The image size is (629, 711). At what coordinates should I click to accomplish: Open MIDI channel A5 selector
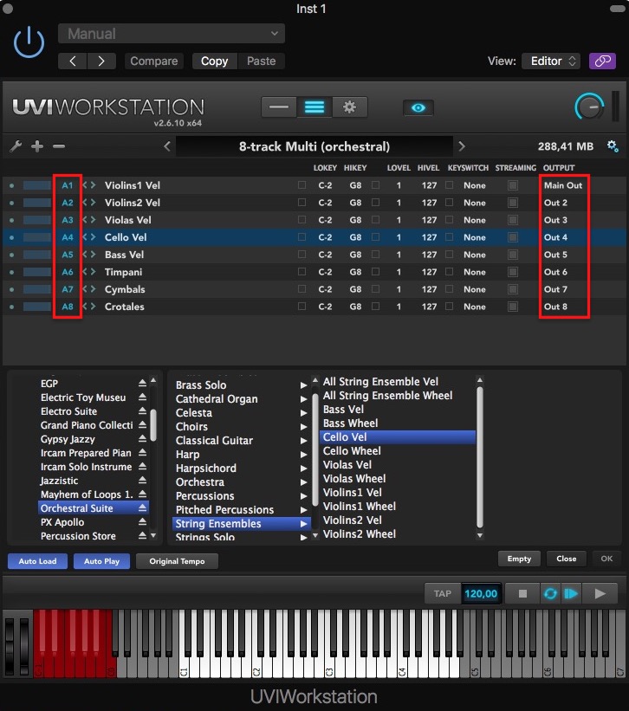(67, 255)
